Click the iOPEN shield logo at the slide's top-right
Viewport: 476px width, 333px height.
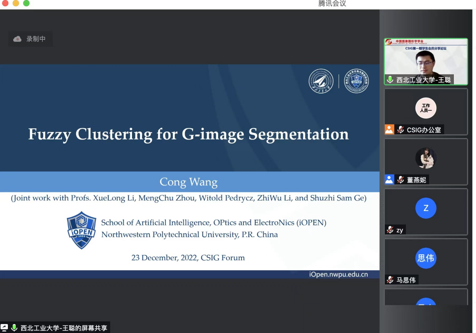pyautogui.click(x=356, y=81)
